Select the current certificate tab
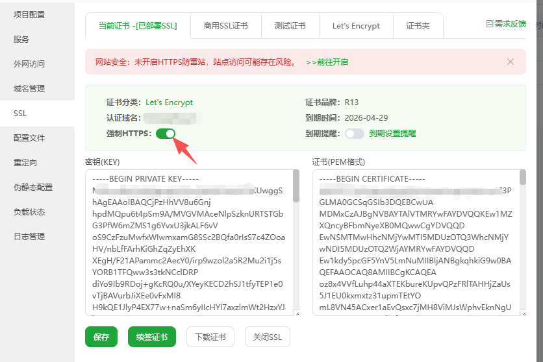Viewport: 543px width, 362px height. [x=138, y=26]
